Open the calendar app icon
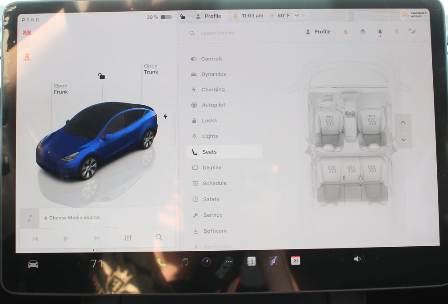Viewport: 448px width, 304px height. [296, 261]
